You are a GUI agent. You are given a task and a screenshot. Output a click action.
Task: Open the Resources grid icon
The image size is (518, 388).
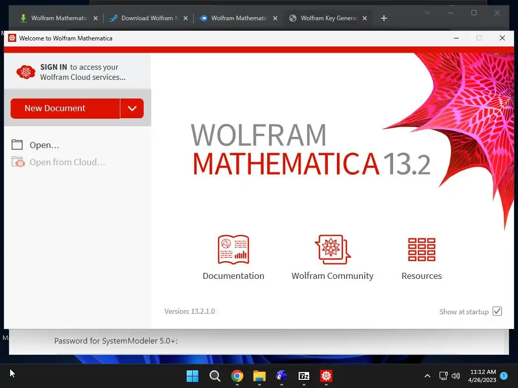(x=421, y=250)
